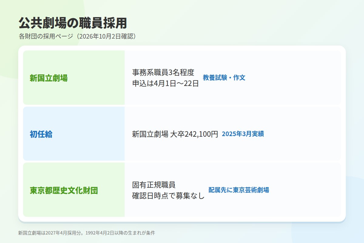Select the 新国立劇場 row label
Viewport: 364px width, 243px height.
[49, 78]
